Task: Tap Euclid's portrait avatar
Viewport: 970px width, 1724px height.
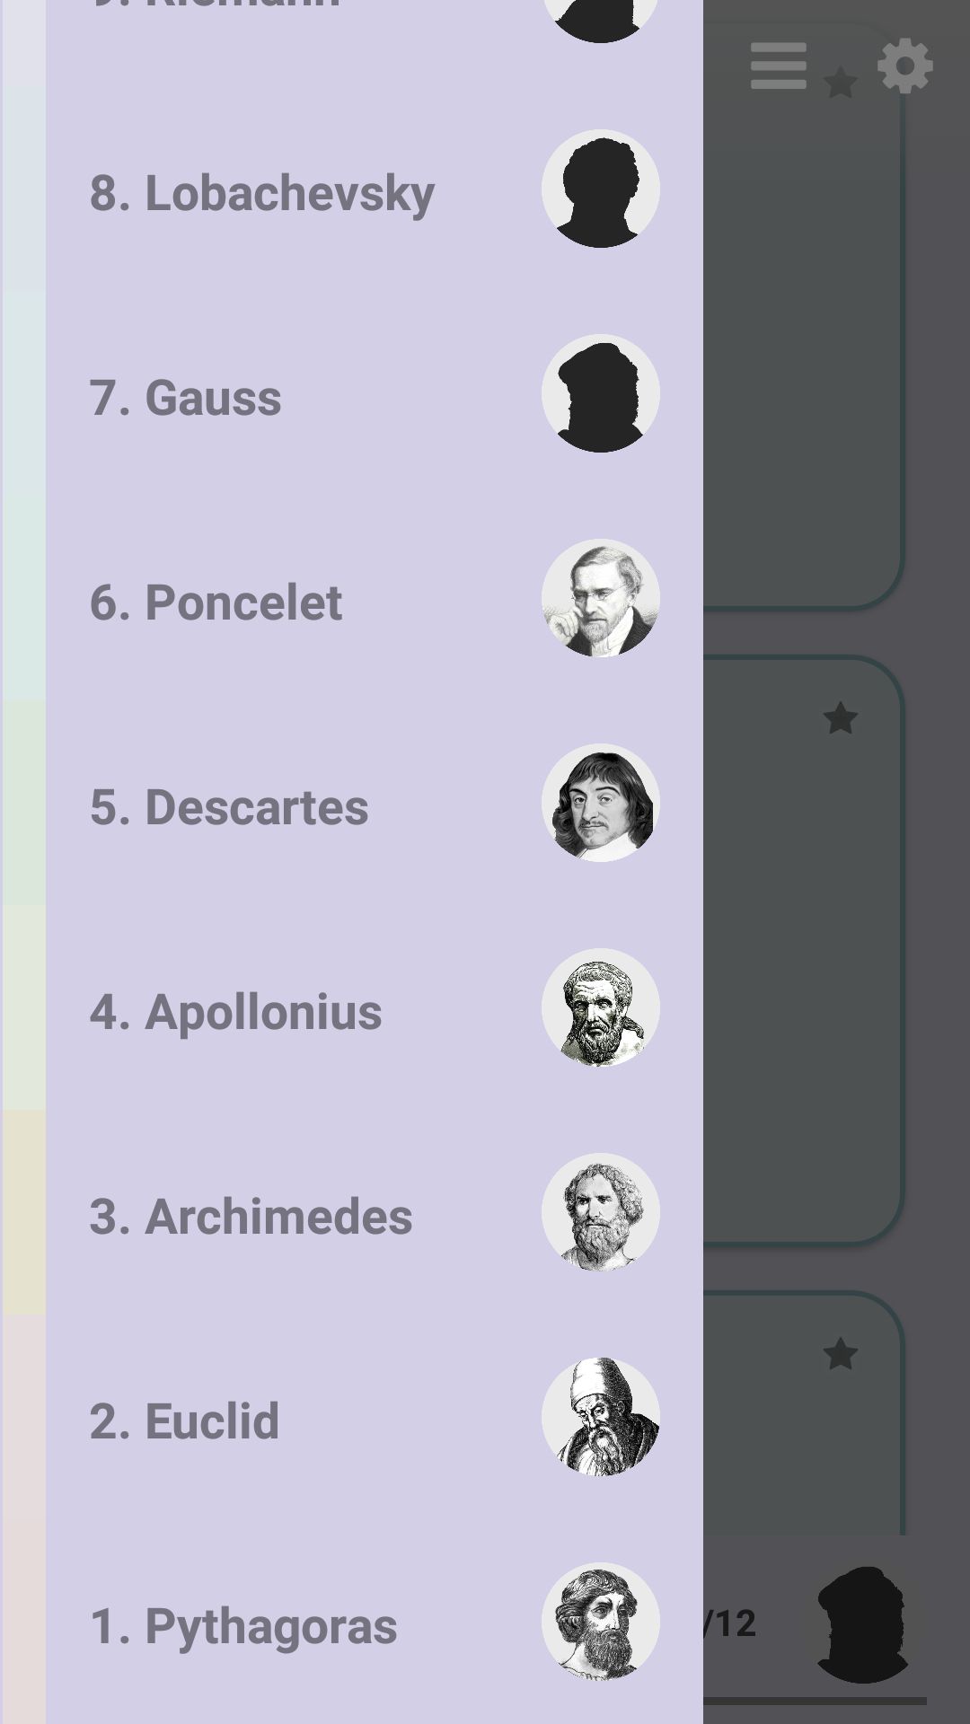Action: pos(600,1417)
